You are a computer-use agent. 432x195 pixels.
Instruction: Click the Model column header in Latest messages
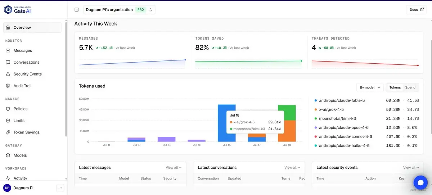pyautogui.click(x=124, y=178)
